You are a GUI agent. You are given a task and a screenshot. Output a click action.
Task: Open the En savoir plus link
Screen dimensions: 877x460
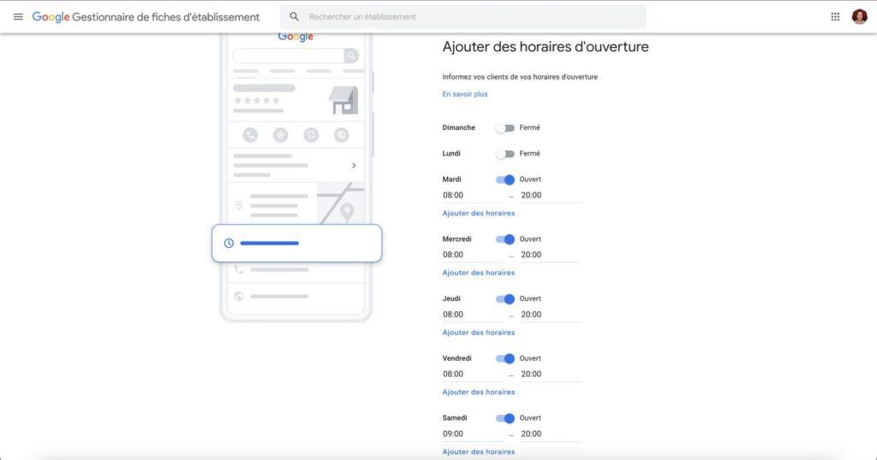465,94
